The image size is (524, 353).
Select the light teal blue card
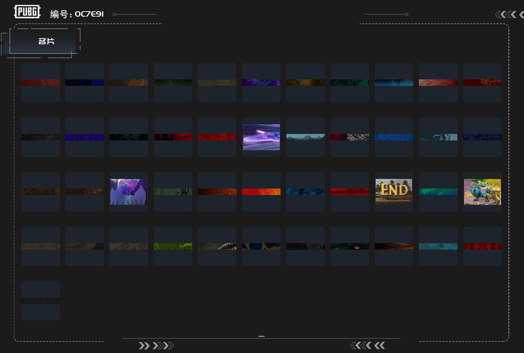click(438, 246)
